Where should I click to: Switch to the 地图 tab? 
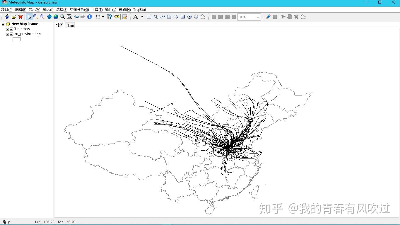tap(60, 25)
